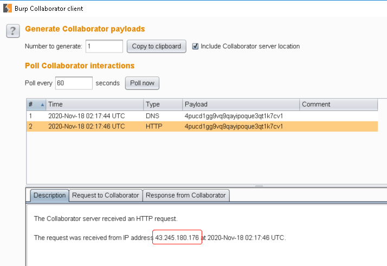
Task: Sort by the Type column header
Action: pos(163,105)
